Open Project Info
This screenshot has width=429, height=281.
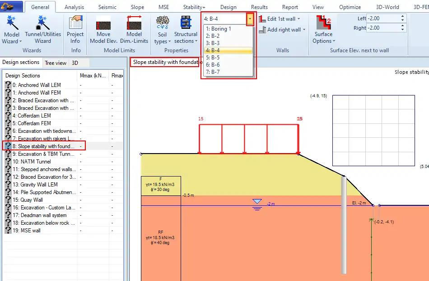(x=75, y=29)
